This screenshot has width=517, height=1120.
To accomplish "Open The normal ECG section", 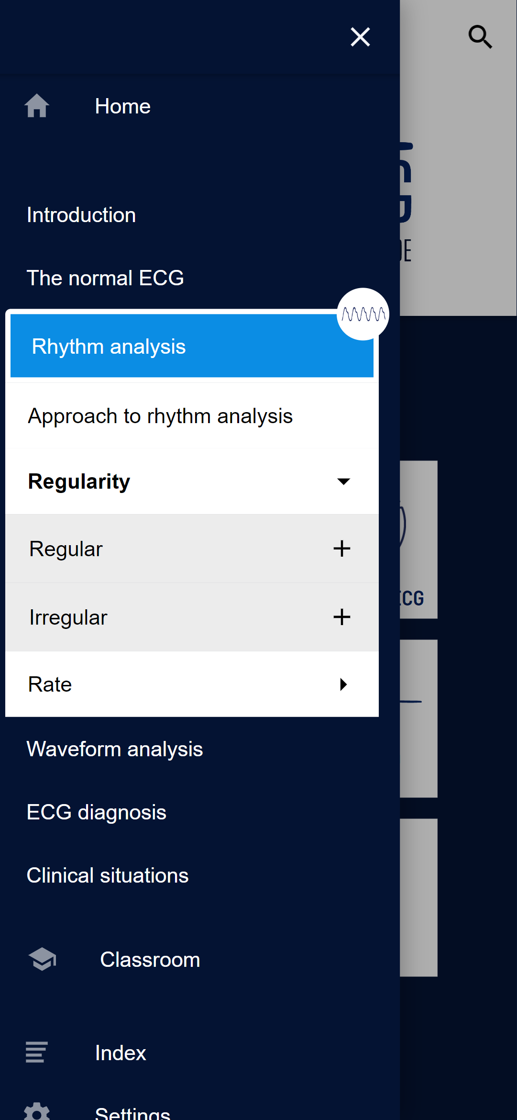I will [x=105, y=278].
